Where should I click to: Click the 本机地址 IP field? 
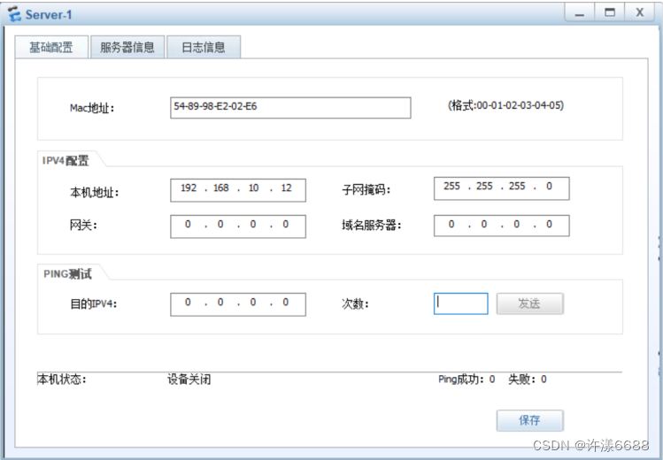237,190
